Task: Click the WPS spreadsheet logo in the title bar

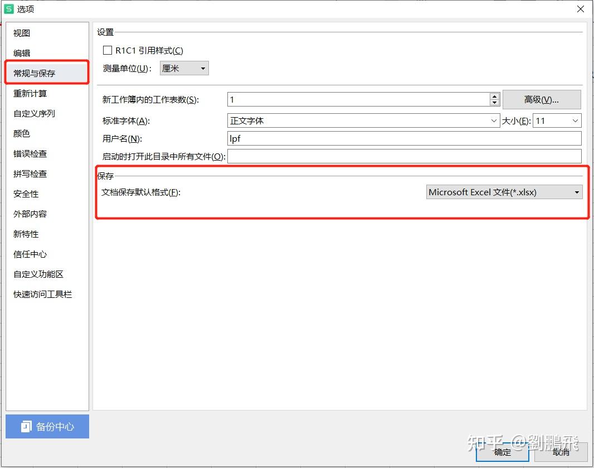Action: point(8,9)
